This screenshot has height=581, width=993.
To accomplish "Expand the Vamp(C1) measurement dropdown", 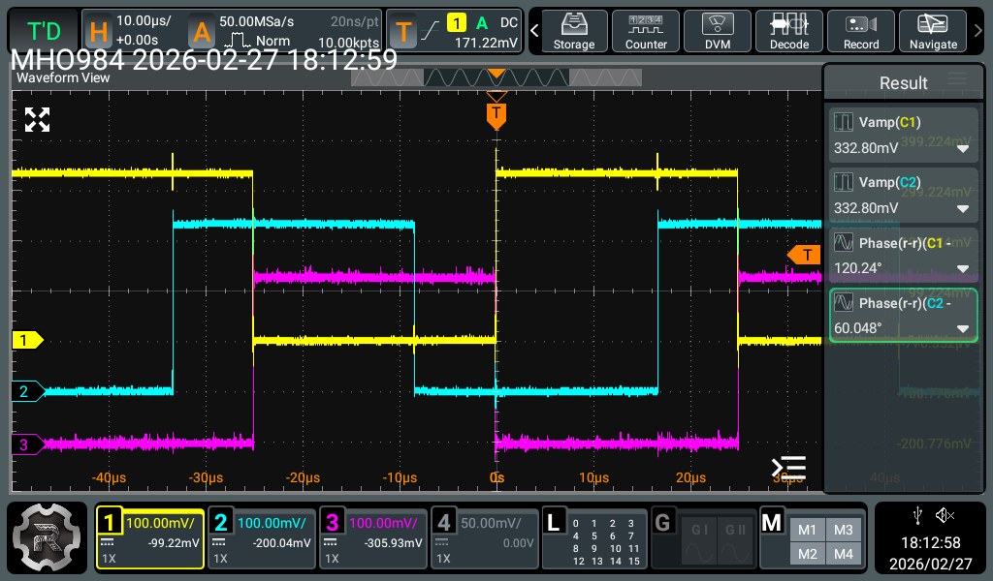I will pos(963,149).
